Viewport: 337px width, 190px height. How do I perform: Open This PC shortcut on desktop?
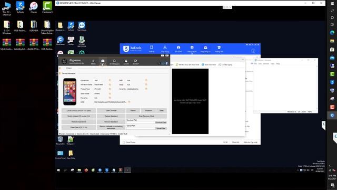pos(7,8)
